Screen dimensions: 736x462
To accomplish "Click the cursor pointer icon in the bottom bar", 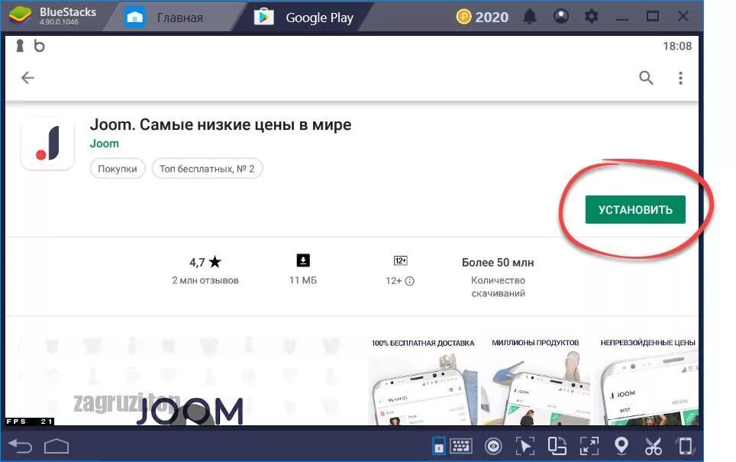I will (x=525, y=446).
